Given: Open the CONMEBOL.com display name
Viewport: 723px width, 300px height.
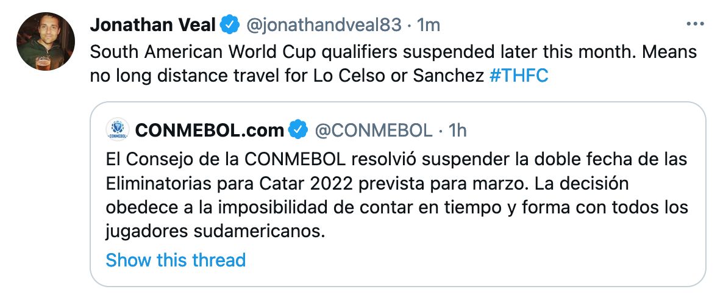Looking at the screenshot, I should point(210,130).
